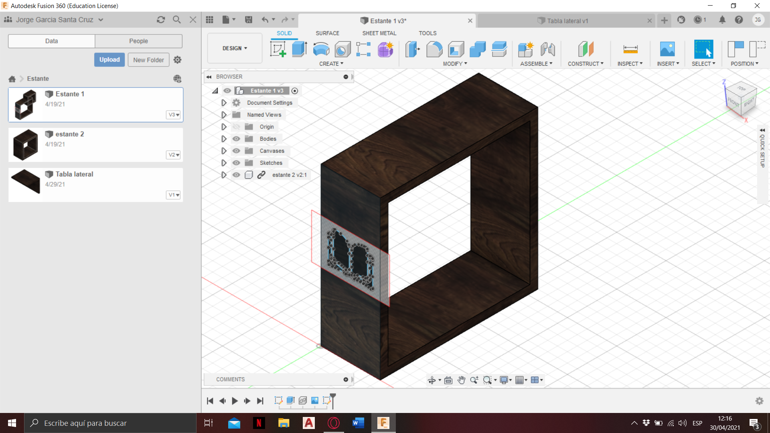Switch to the Surface tab
770x433 pixels.
tap(327, 33)
